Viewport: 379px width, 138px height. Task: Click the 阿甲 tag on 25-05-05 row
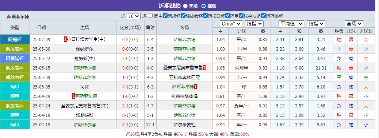point(15,87)
